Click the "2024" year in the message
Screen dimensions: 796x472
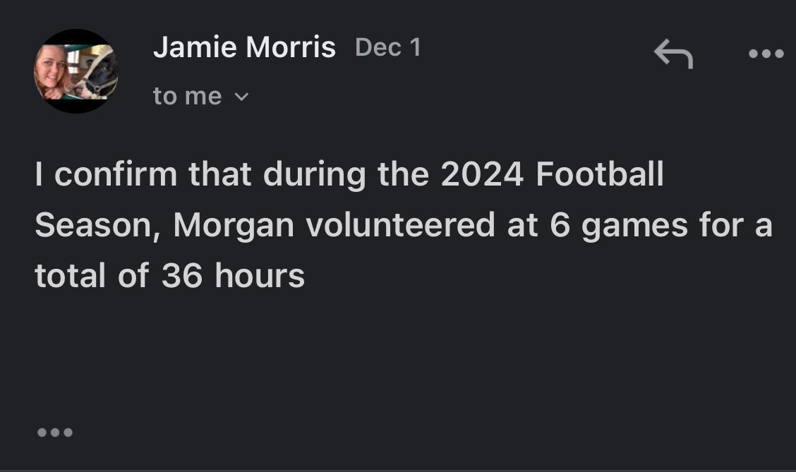[482, 175]
